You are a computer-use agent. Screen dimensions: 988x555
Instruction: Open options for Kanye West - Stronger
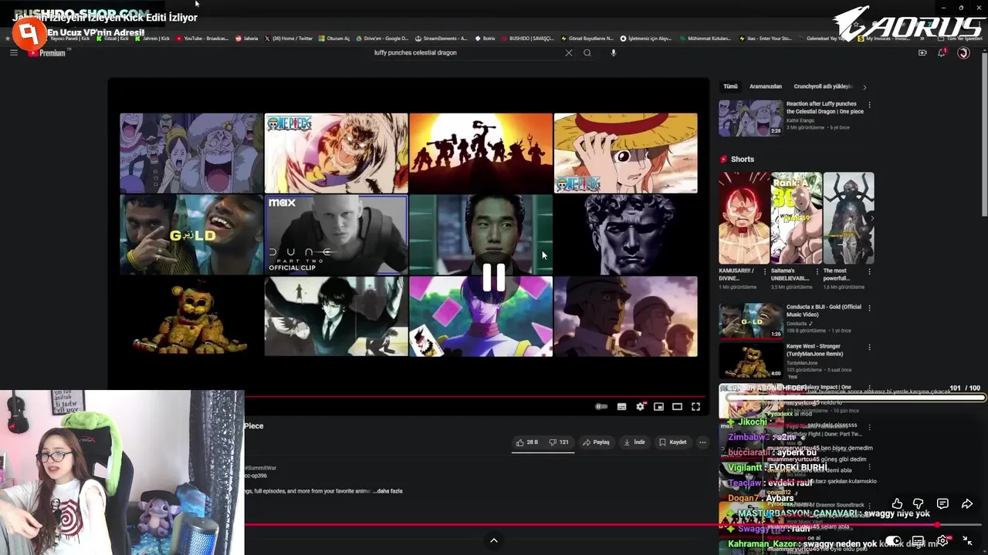[869, 348]
